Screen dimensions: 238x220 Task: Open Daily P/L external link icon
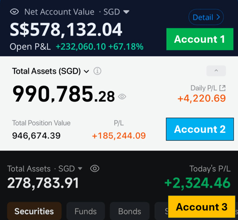(222, 88)
